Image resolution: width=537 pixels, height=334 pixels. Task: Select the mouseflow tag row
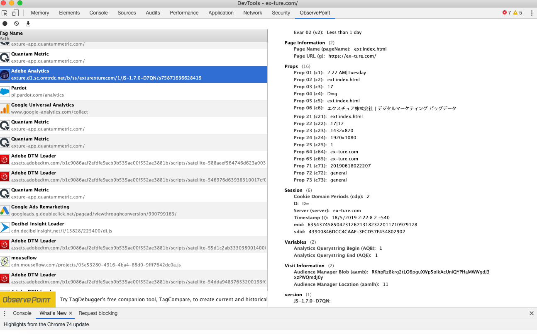[134, 261]
